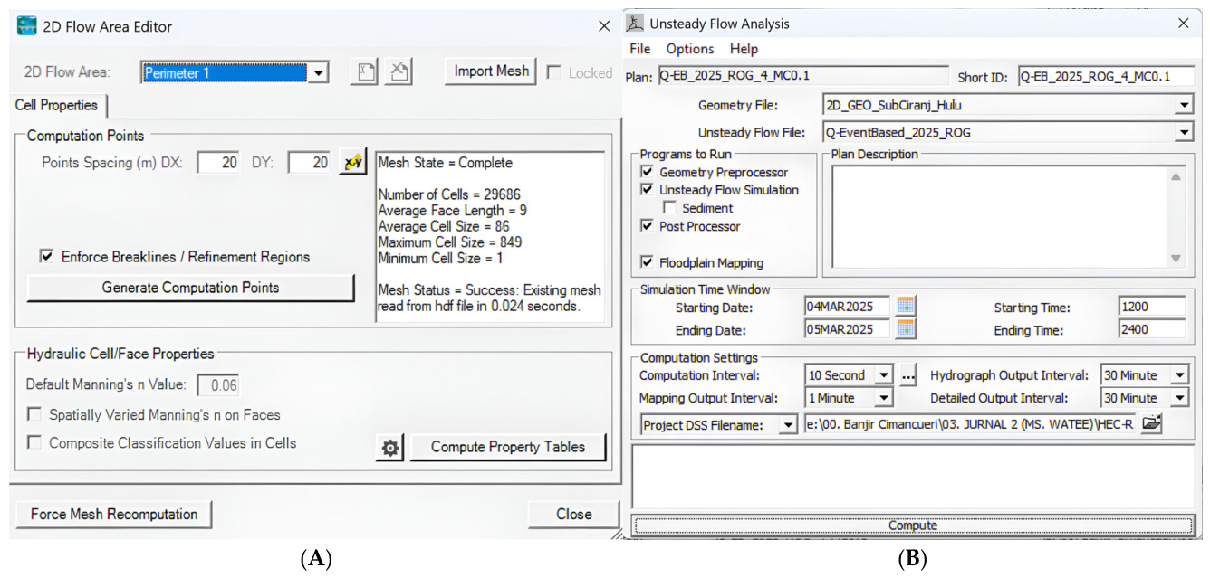Image resolution: width=1210 pixels, height=578 pixels.
Task: Toggle the Locked checkbox
Action: (553, 73)
